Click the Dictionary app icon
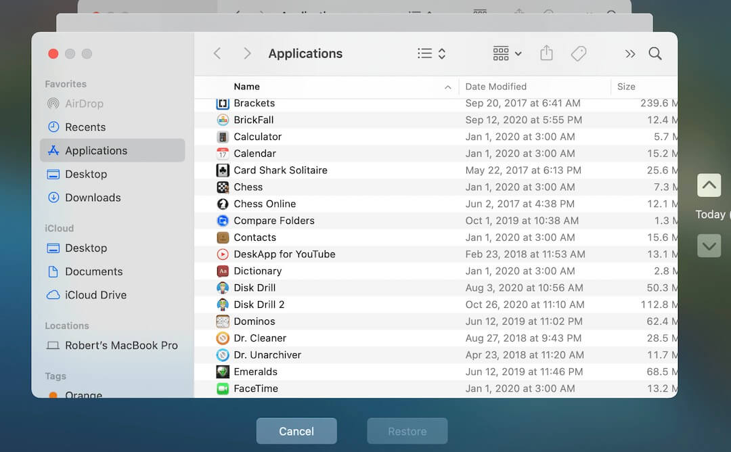 point(223,271)
